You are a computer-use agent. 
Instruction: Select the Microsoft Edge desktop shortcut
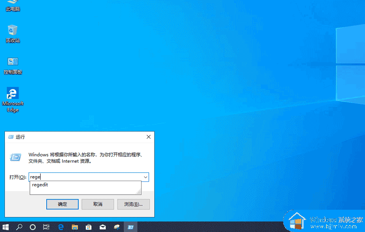[x=13, y=100]
